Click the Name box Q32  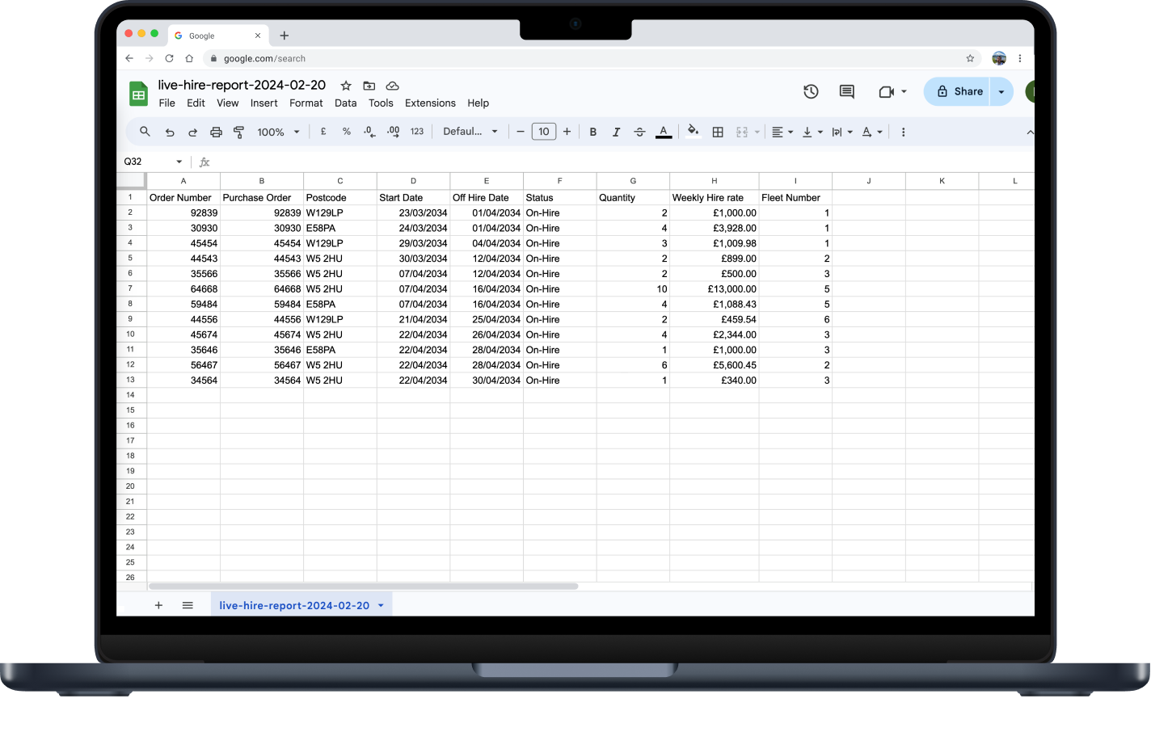coord(153,162)
